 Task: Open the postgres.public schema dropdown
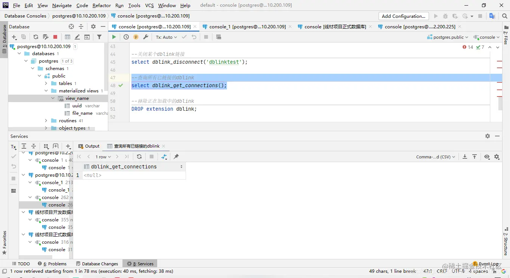coord(448,37)
